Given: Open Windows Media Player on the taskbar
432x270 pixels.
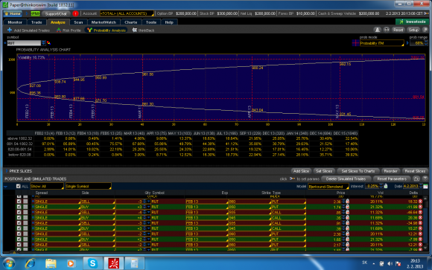Looking at the screenshot, I should click(x=71, y=263).
